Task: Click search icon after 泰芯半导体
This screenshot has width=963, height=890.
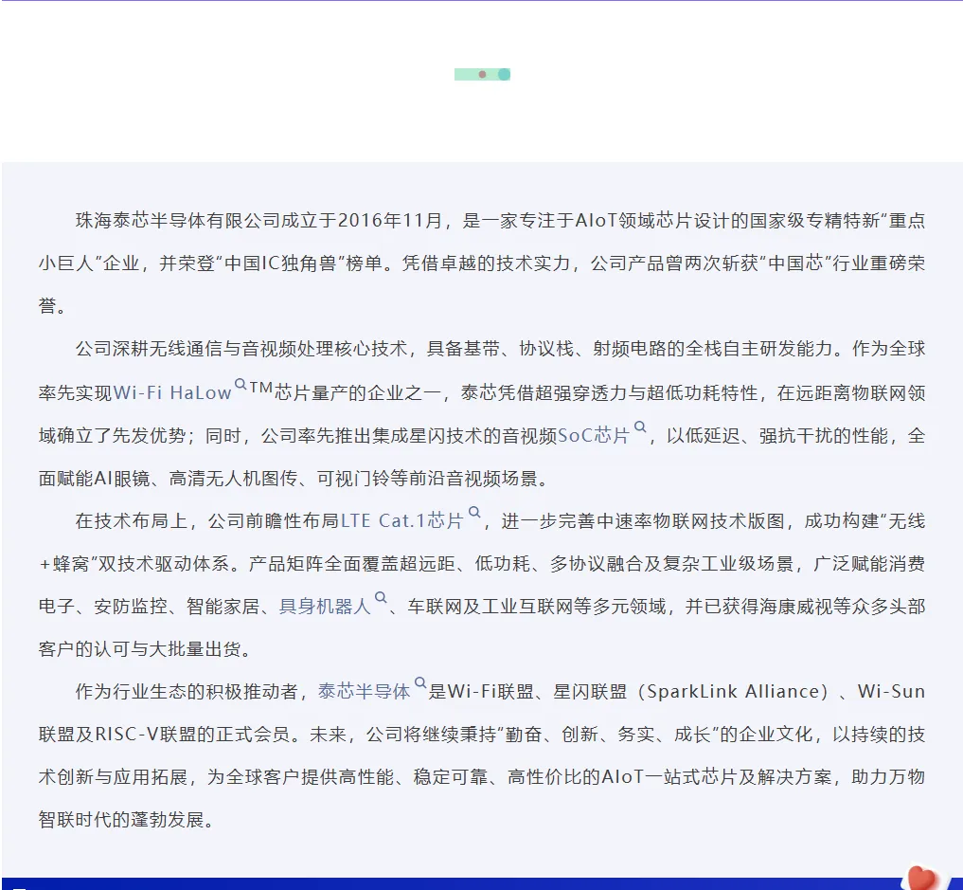Action: (x=420, y=683)
